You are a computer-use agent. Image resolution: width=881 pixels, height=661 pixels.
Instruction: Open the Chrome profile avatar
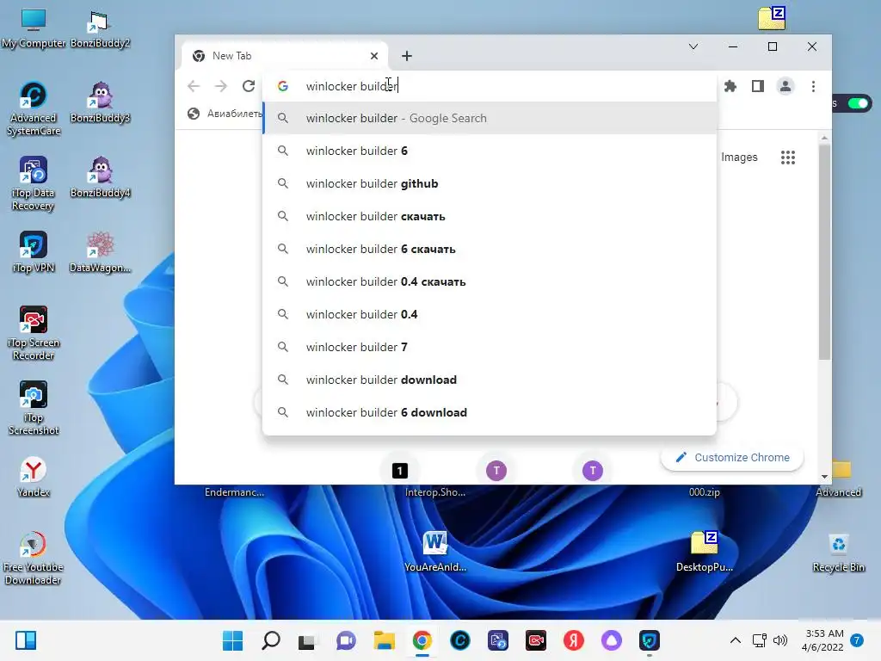click(785, 86)
